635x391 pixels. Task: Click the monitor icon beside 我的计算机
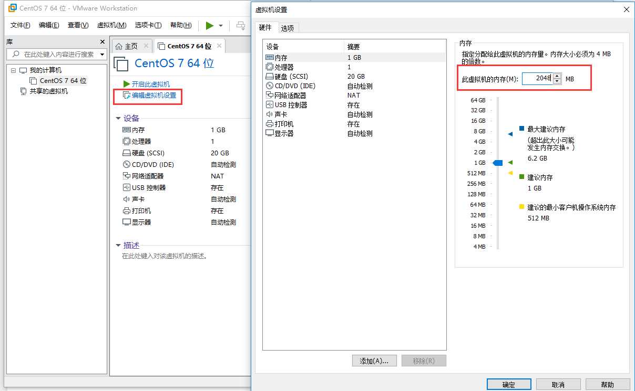[23, 70]
